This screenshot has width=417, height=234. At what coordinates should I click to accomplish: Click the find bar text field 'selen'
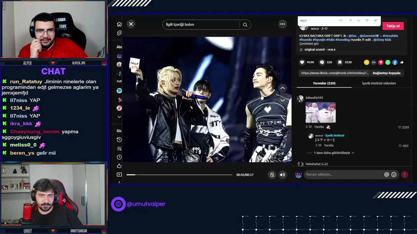pos(318,20)
